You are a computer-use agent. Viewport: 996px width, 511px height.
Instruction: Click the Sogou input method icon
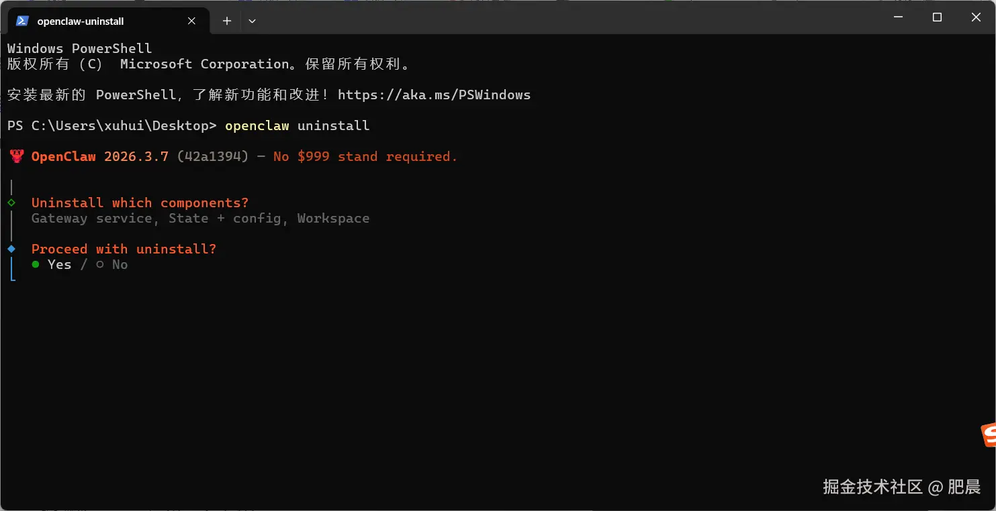click(x=988, y=435)
